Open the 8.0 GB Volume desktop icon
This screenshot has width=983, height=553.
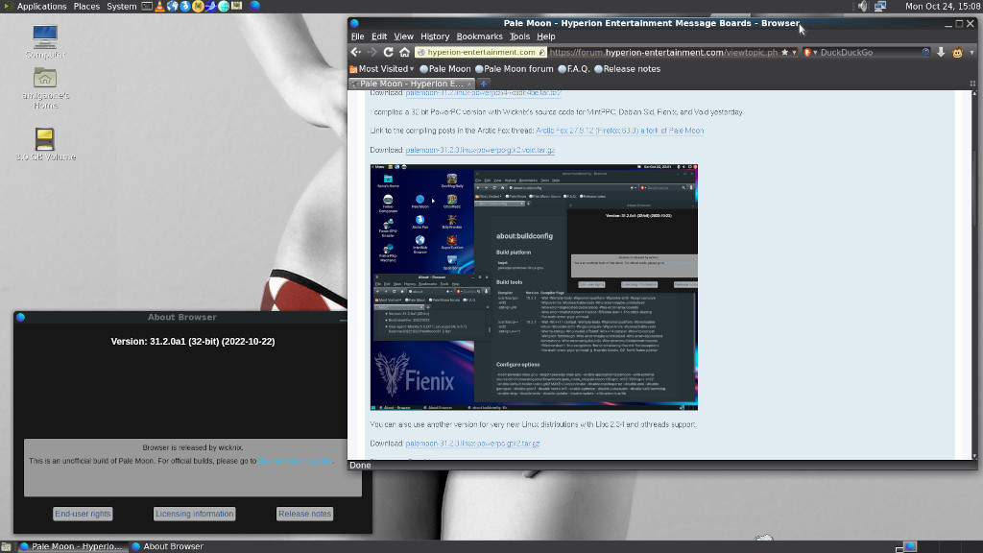[x=45, y=144]
